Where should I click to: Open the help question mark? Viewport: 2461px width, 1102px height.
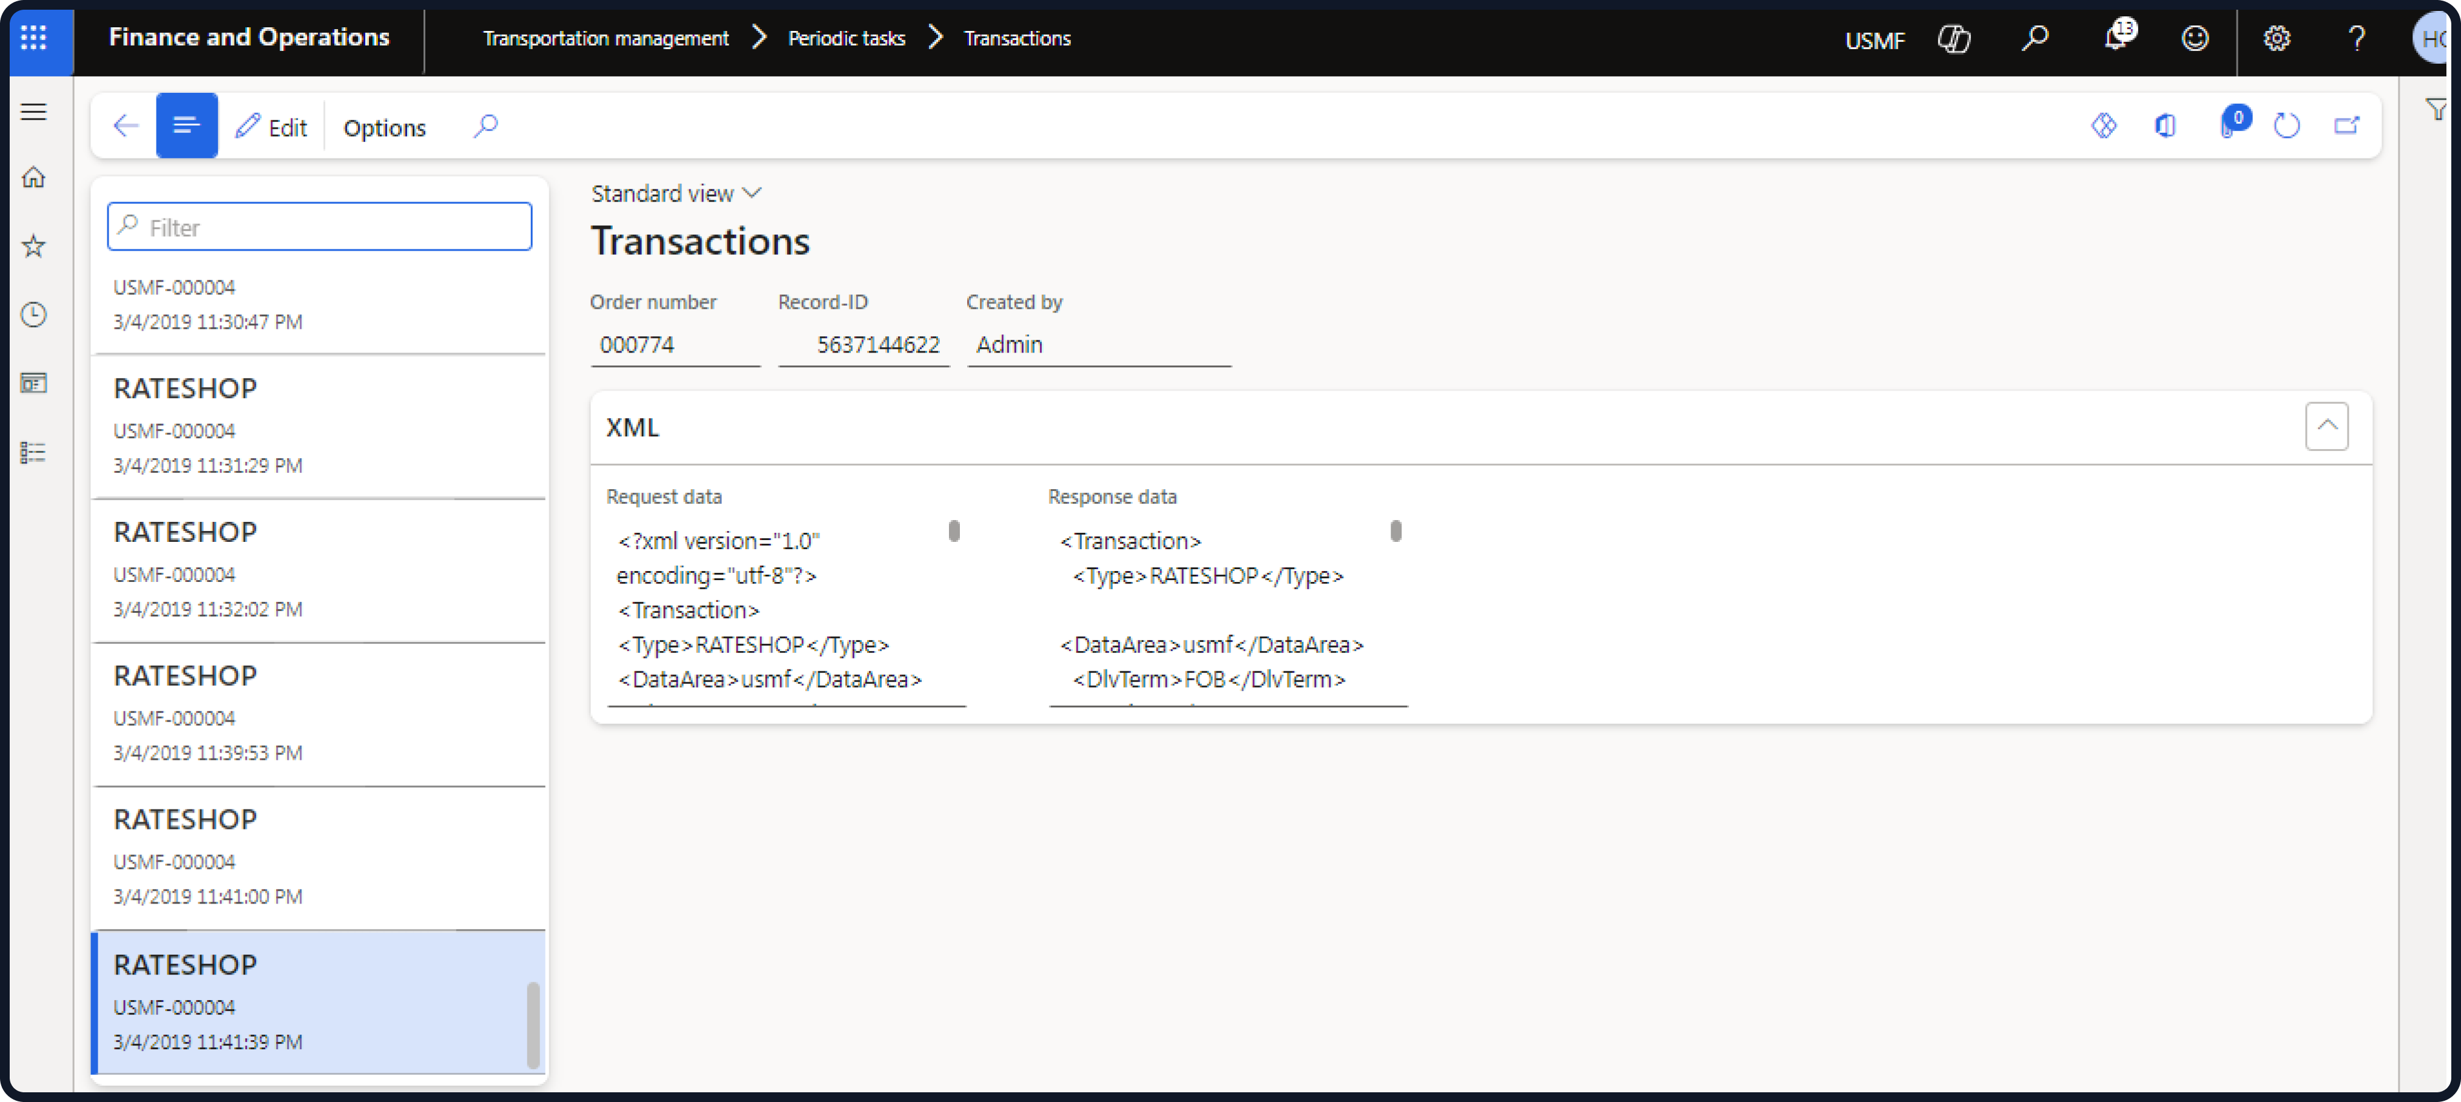tap(2357, 38)
